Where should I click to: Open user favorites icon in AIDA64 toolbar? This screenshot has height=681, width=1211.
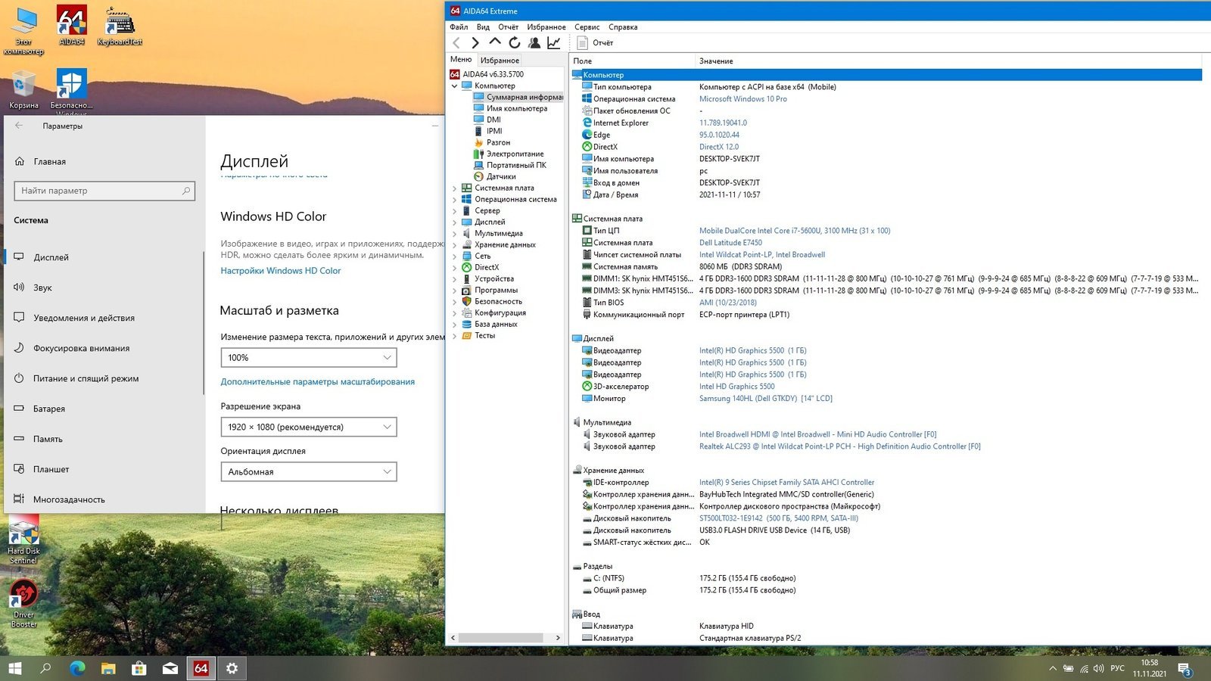point(534,43)
